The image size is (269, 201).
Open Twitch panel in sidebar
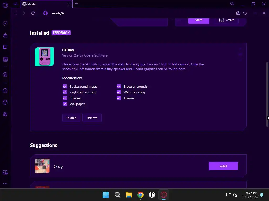(5, 47)
